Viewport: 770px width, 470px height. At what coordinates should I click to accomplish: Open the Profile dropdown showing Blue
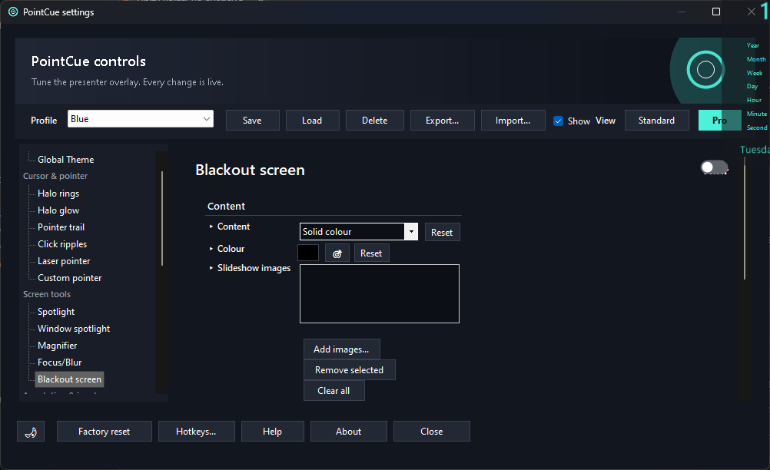(x=141, y=119)
